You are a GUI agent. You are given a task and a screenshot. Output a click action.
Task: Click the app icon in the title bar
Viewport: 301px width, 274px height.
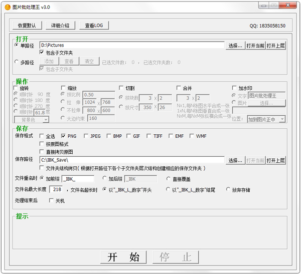(x=8, y=7)
